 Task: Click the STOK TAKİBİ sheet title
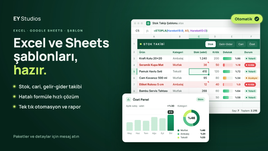tap(154, 44)
